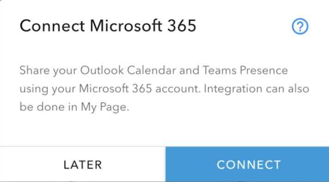Image resolution: width=329 pixels, height=182 pixels.
Task: Click the phrase be done in
Action: pos(49,107)
